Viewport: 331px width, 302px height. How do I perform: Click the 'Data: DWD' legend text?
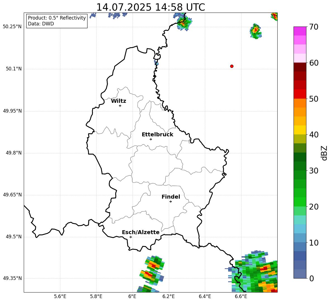pyautogui.click(x=41, y=24)
